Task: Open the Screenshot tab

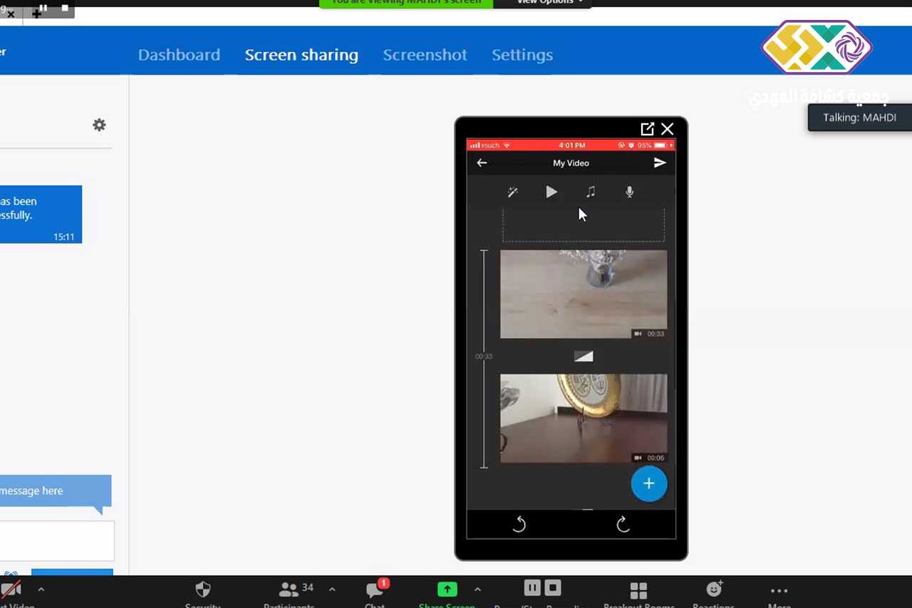Action: click(x=425, y=55)
